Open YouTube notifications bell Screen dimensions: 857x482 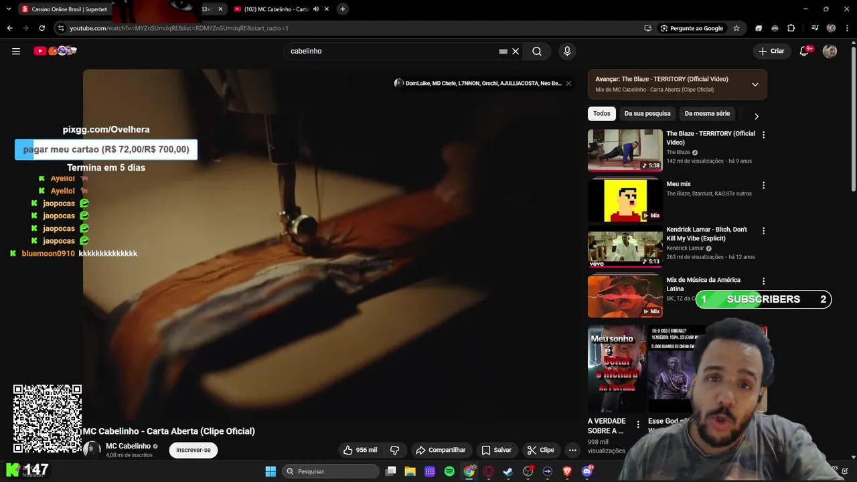click(805, 51)
